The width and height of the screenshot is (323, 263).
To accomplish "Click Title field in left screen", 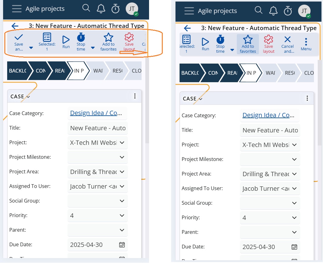I will coord(98,128).
